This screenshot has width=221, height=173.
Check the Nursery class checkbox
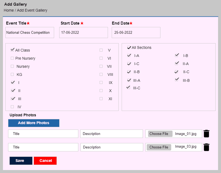(x=12, y=66)
